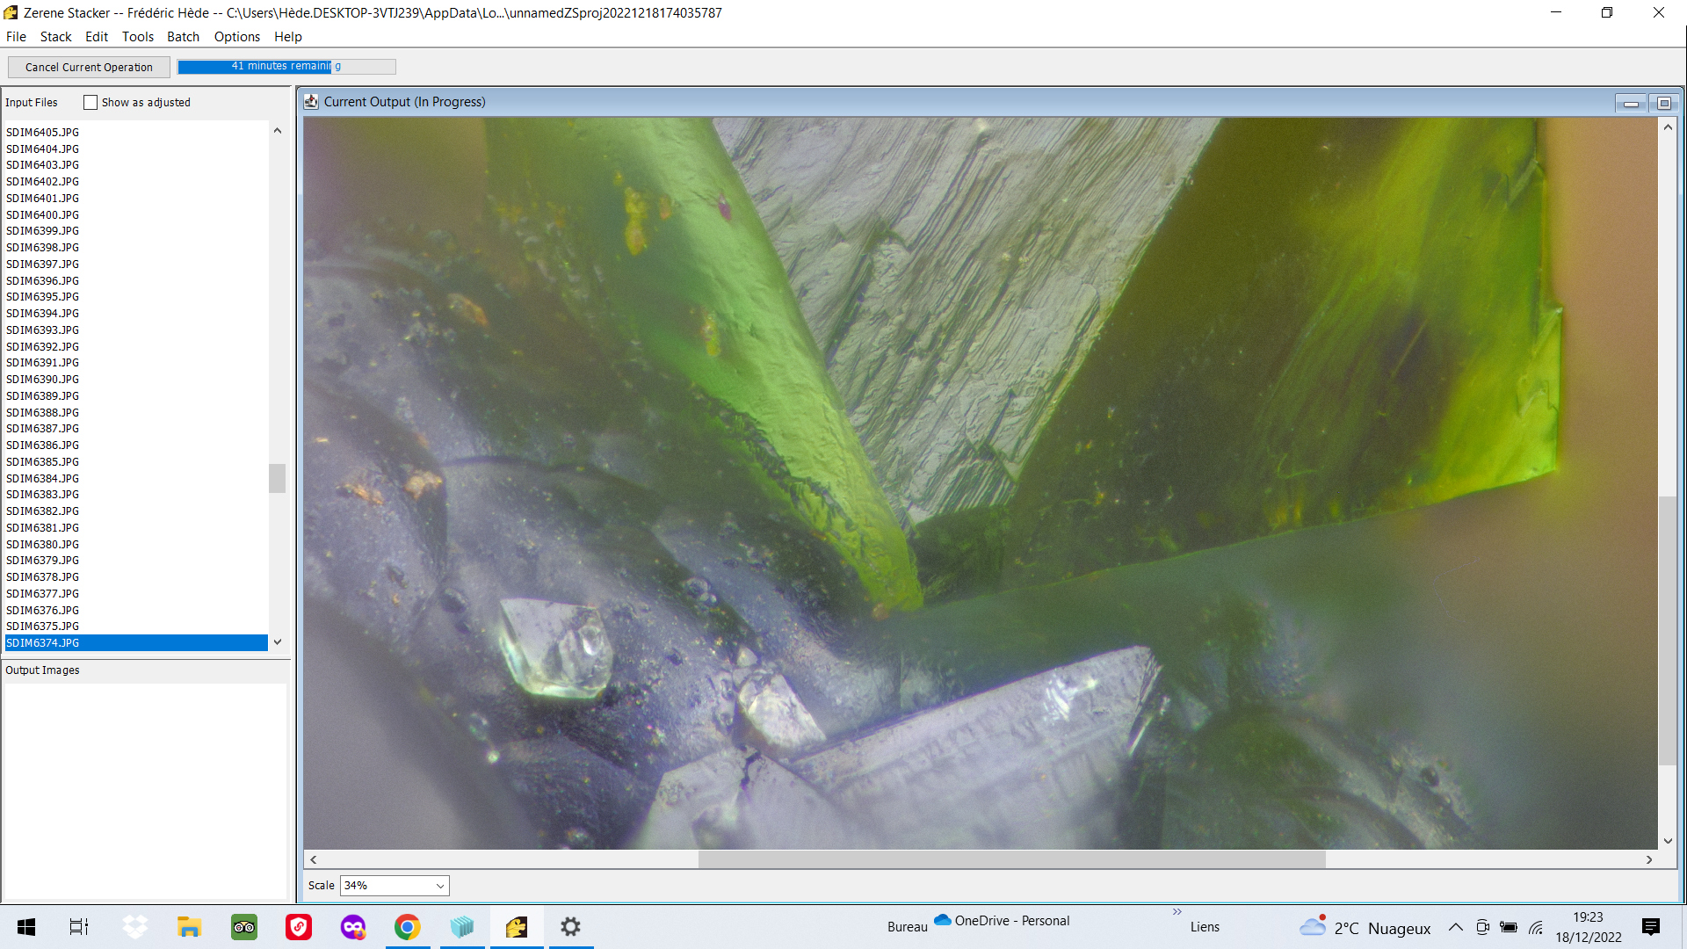Click Cancel Current Operation button
The width and height of the screenshot is (1687, 949).
point(89,68)
